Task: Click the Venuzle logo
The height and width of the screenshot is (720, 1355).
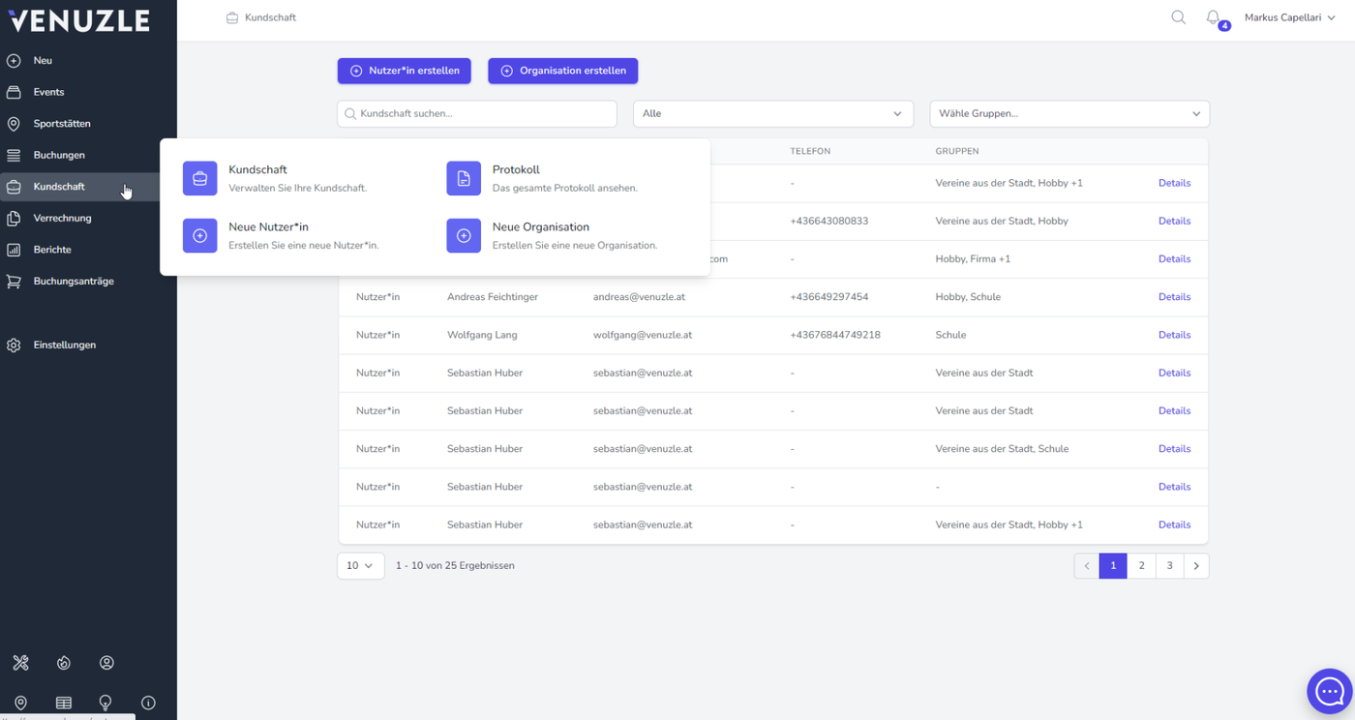Action: pos(78,20)
